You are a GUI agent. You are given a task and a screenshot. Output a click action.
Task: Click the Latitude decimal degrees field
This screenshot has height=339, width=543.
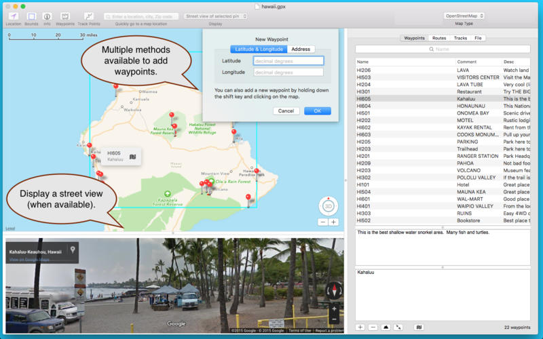click(x=288, y=61)
